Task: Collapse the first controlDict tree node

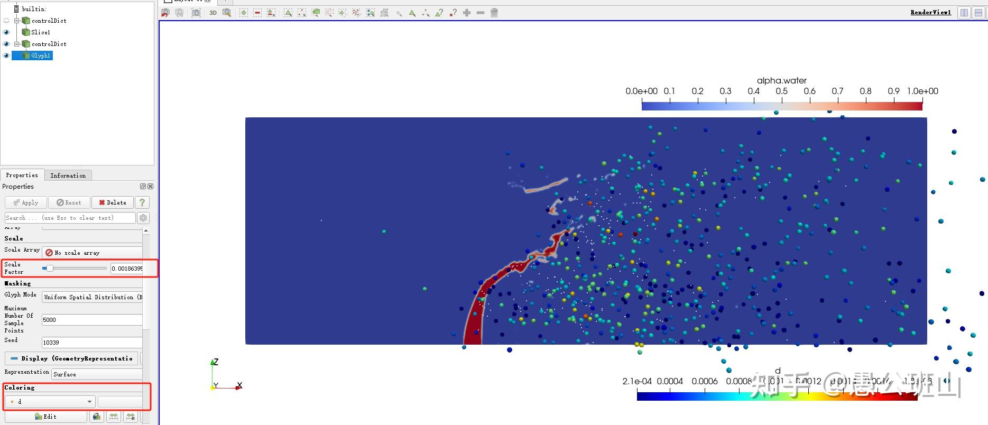Action: click(x=17, y=21)
